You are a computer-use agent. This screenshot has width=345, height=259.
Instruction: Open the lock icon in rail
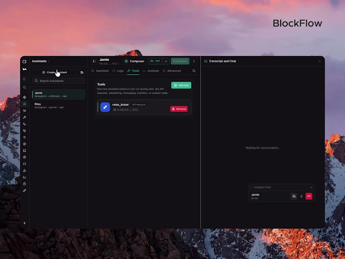(x=25, y=184)
